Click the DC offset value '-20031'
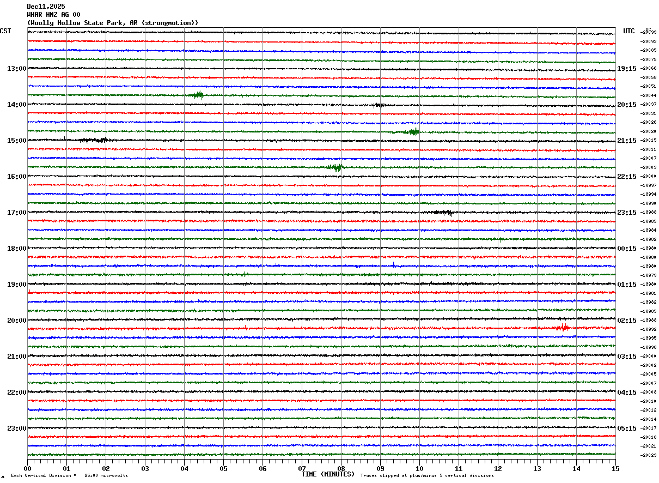Viewport: 659px width, 483px height. [649, 113]
